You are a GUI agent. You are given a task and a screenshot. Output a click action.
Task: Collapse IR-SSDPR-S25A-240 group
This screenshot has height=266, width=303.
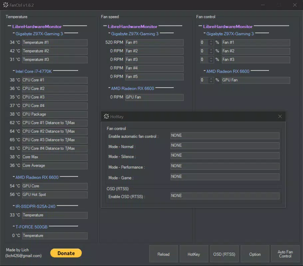point(14,206)
